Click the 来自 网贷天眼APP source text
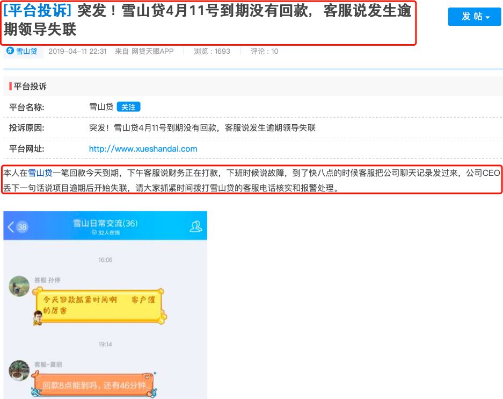Screen dimensions: 503x399 click(144, 52)
